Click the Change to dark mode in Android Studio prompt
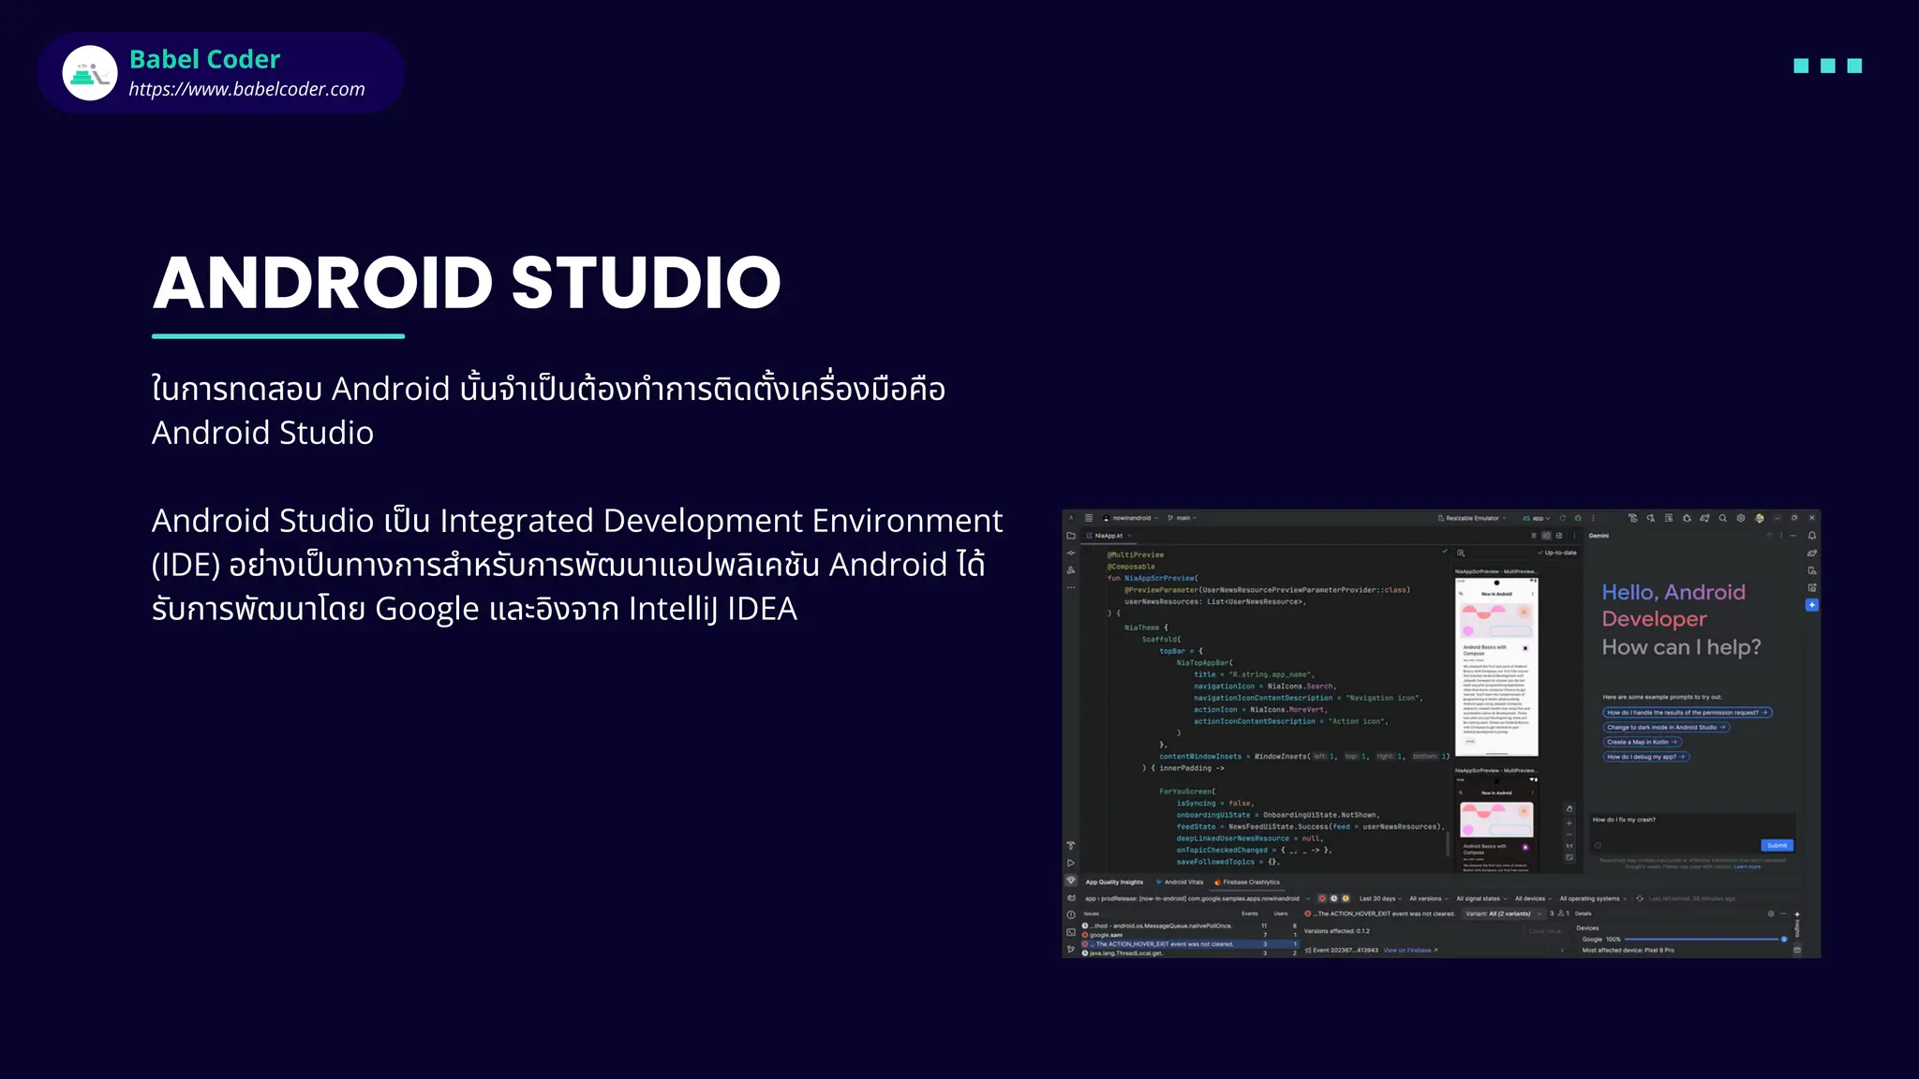Viewport: 1919px width, 1079px height. 1666,727
